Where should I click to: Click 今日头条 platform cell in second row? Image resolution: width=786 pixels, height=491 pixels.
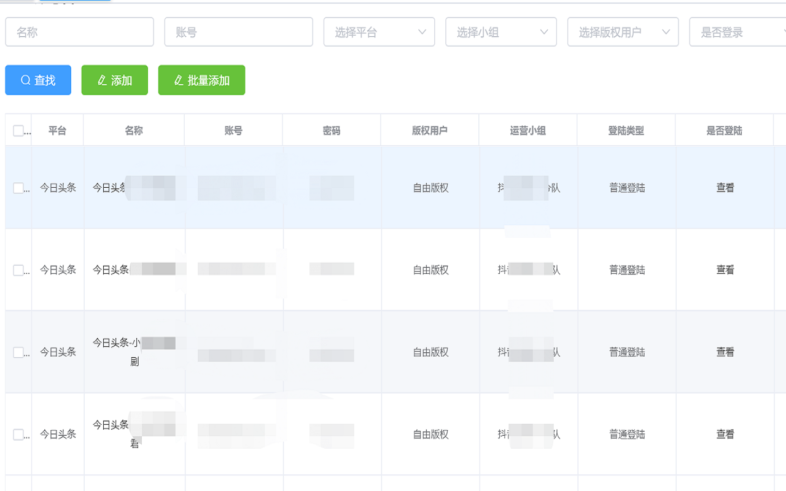(x=58, y=270)
